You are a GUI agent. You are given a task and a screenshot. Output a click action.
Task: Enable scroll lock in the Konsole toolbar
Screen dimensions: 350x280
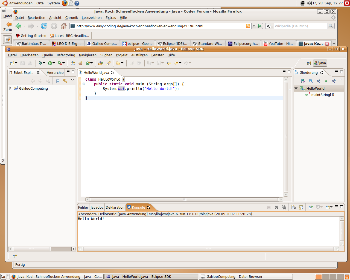(x=301, y=208)
